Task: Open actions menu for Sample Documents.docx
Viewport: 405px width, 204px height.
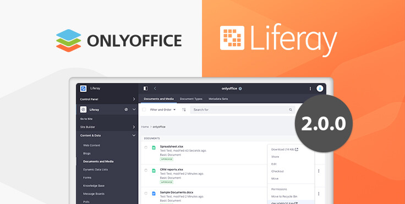Action: (319, 194)
